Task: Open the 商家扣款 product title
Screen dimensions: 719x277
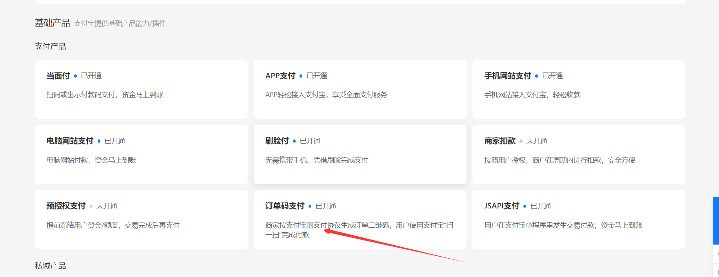Action: pyautogui.click(x=500, y=141)
